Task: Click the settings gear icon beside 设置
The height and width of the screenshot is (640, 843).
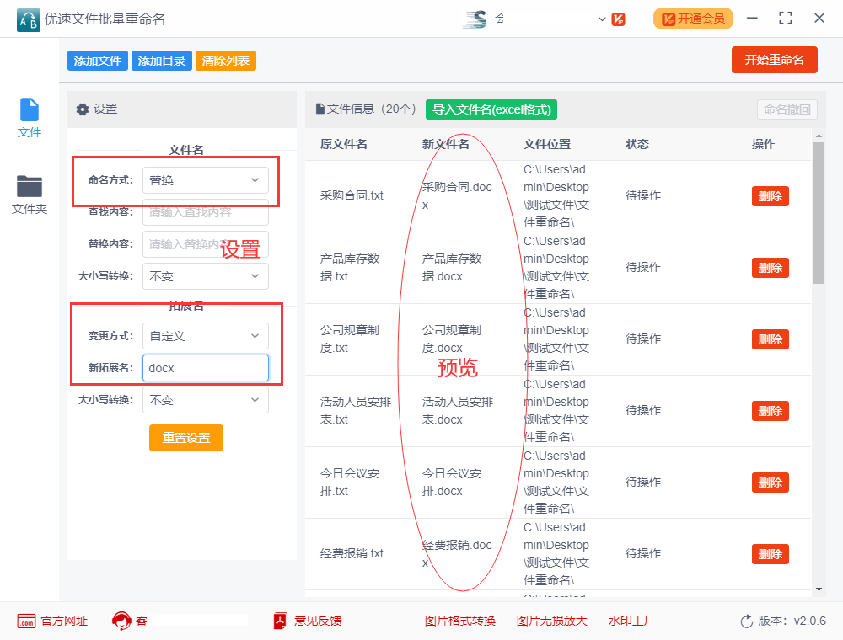Action: 82,109
